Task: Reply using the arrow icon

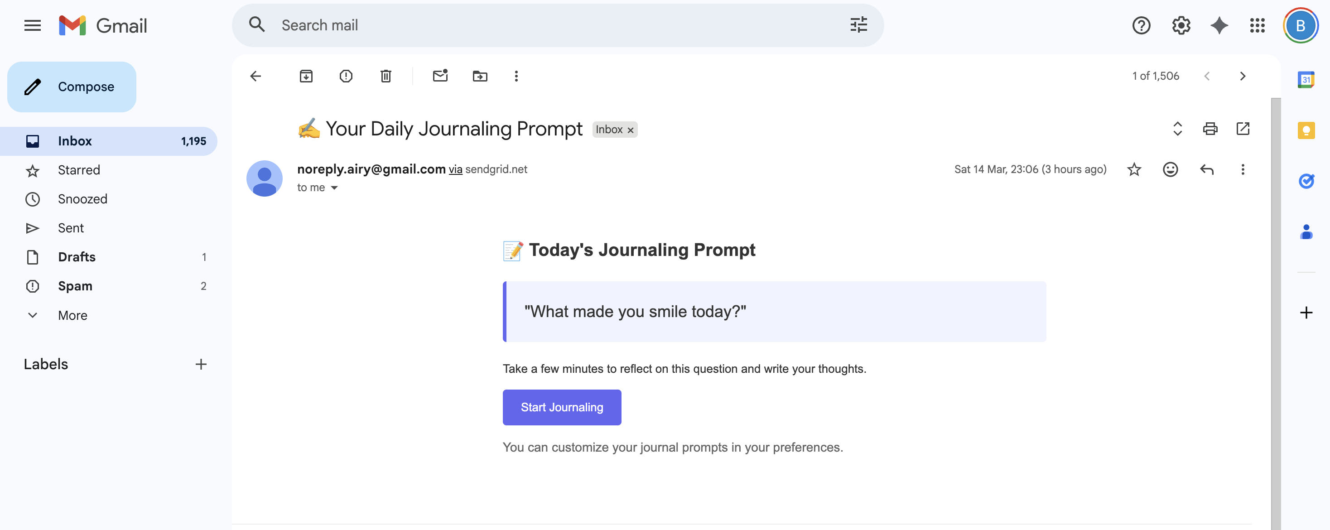Action: pyautogui.click(x=1206, y=169)
